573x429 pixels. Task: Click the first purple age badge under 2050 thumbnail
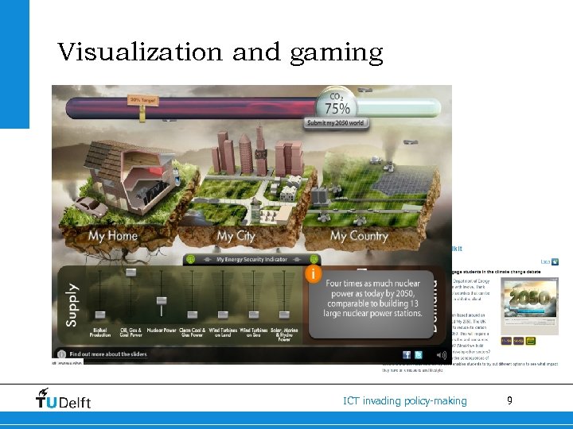tap(506, 341)
